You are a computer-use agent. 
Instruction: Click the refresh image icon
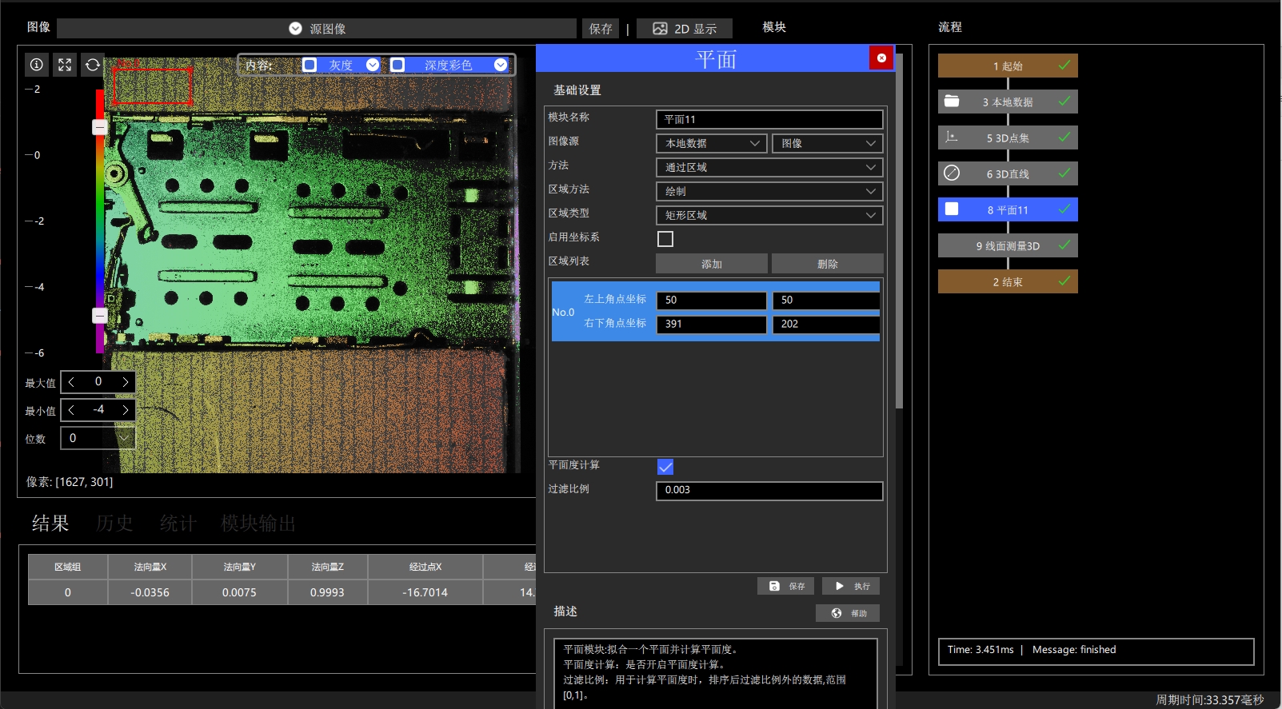93,65
